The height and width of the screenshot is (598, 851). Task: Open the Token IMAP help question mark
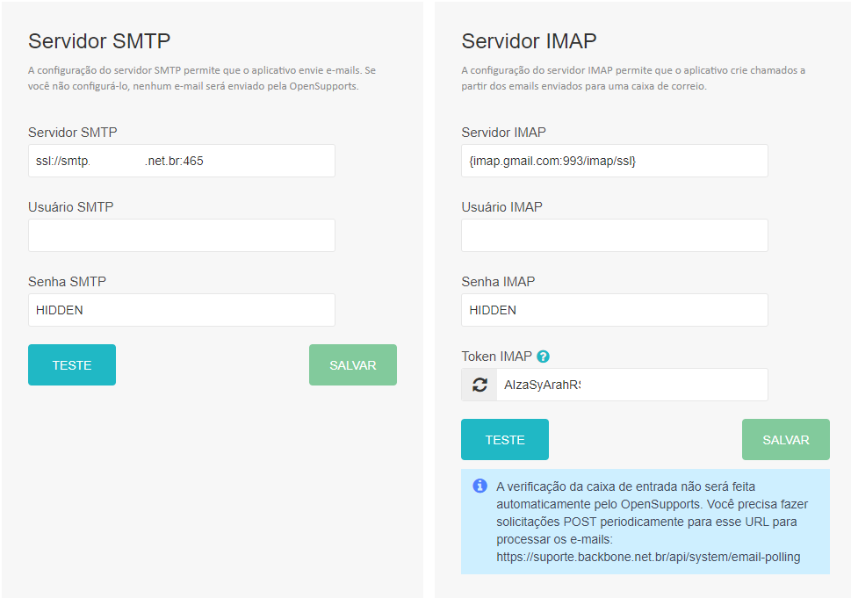(x=543, y=357)
